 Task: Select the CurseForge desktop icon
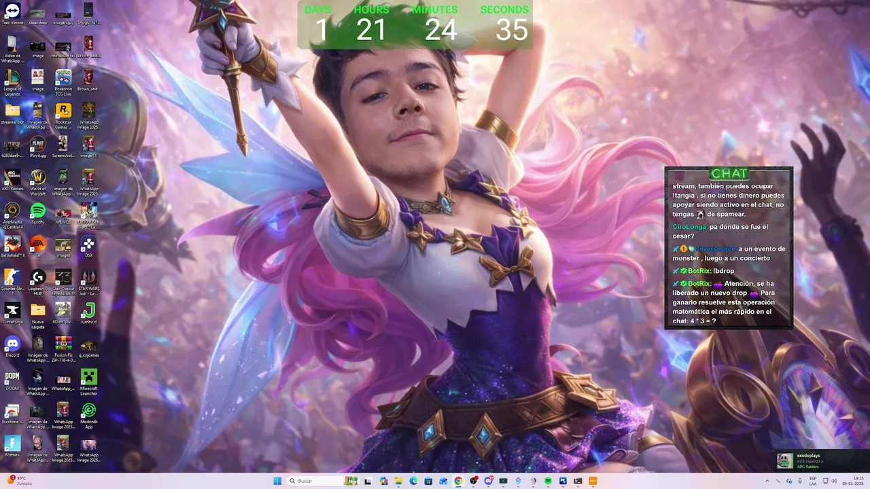pyautogui.click(x=12, y=312)
